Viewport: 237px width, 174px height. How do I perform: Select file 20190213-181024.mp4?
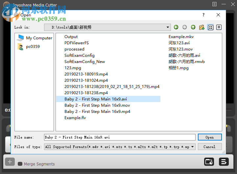tap(86, 80)
